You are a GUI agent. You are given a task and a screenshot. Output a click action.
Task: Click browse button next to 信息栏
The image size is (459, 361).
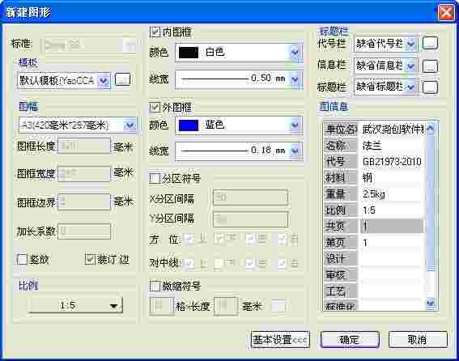click(x=430, y=66)
